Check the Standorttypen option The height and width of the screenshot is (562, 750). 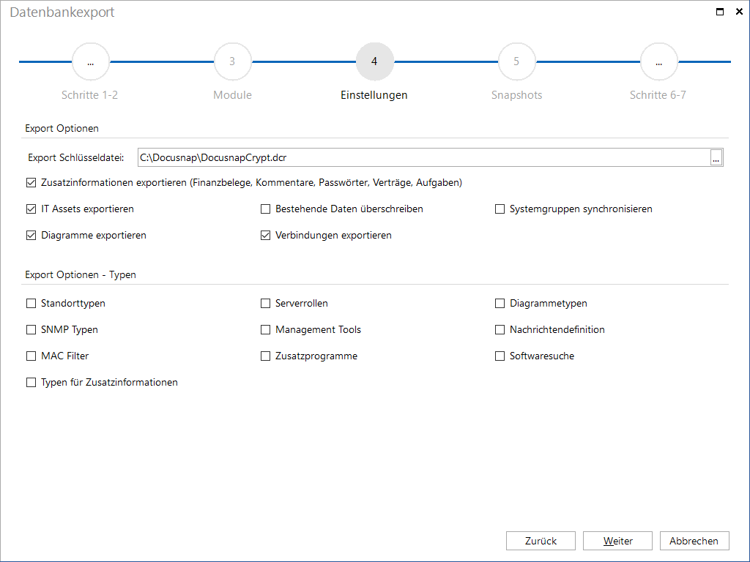(31, 304)
